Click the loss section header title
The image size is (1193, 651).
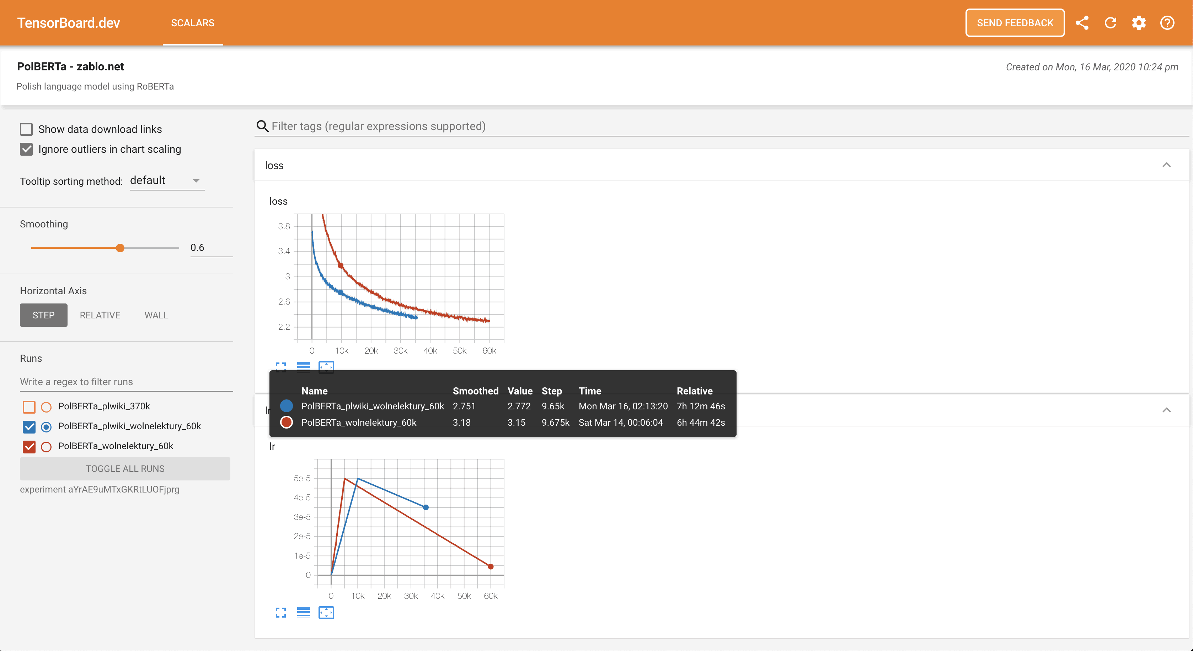(x=274, y=165)
